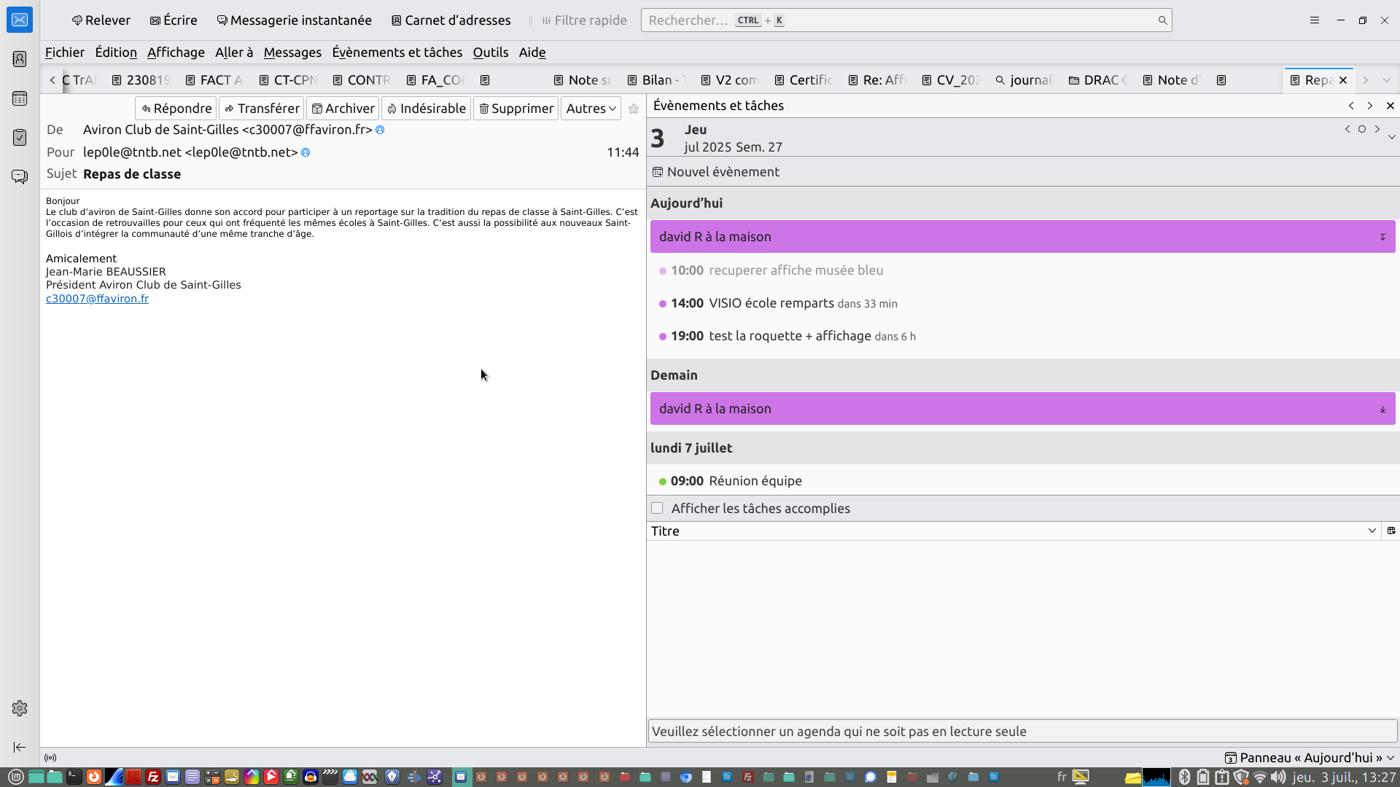Open the Chat sidebar icon
The image size is (1400, 787).
pos(20,177)
